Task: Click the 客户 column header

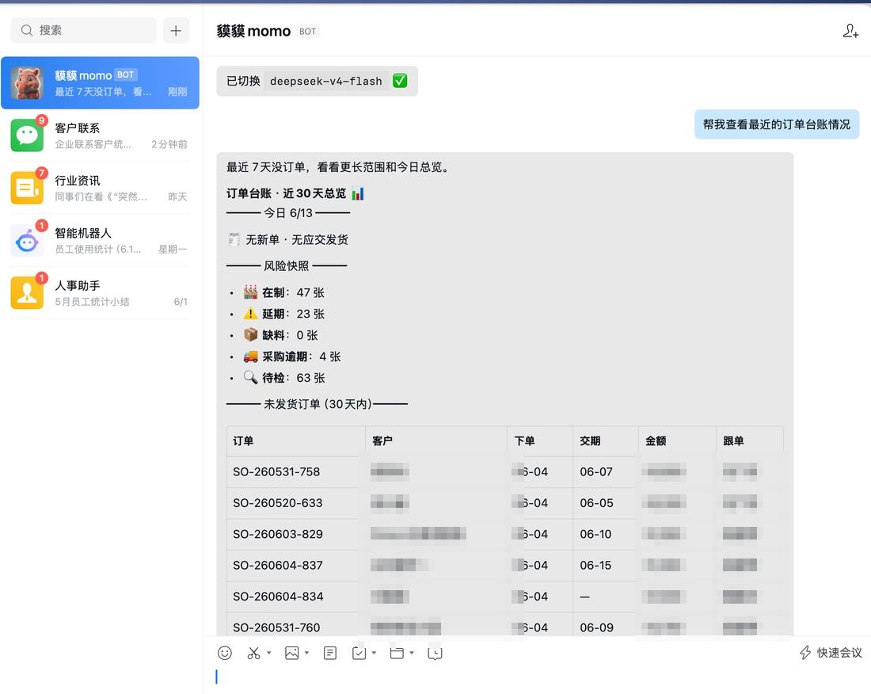Action: [382, 440]
